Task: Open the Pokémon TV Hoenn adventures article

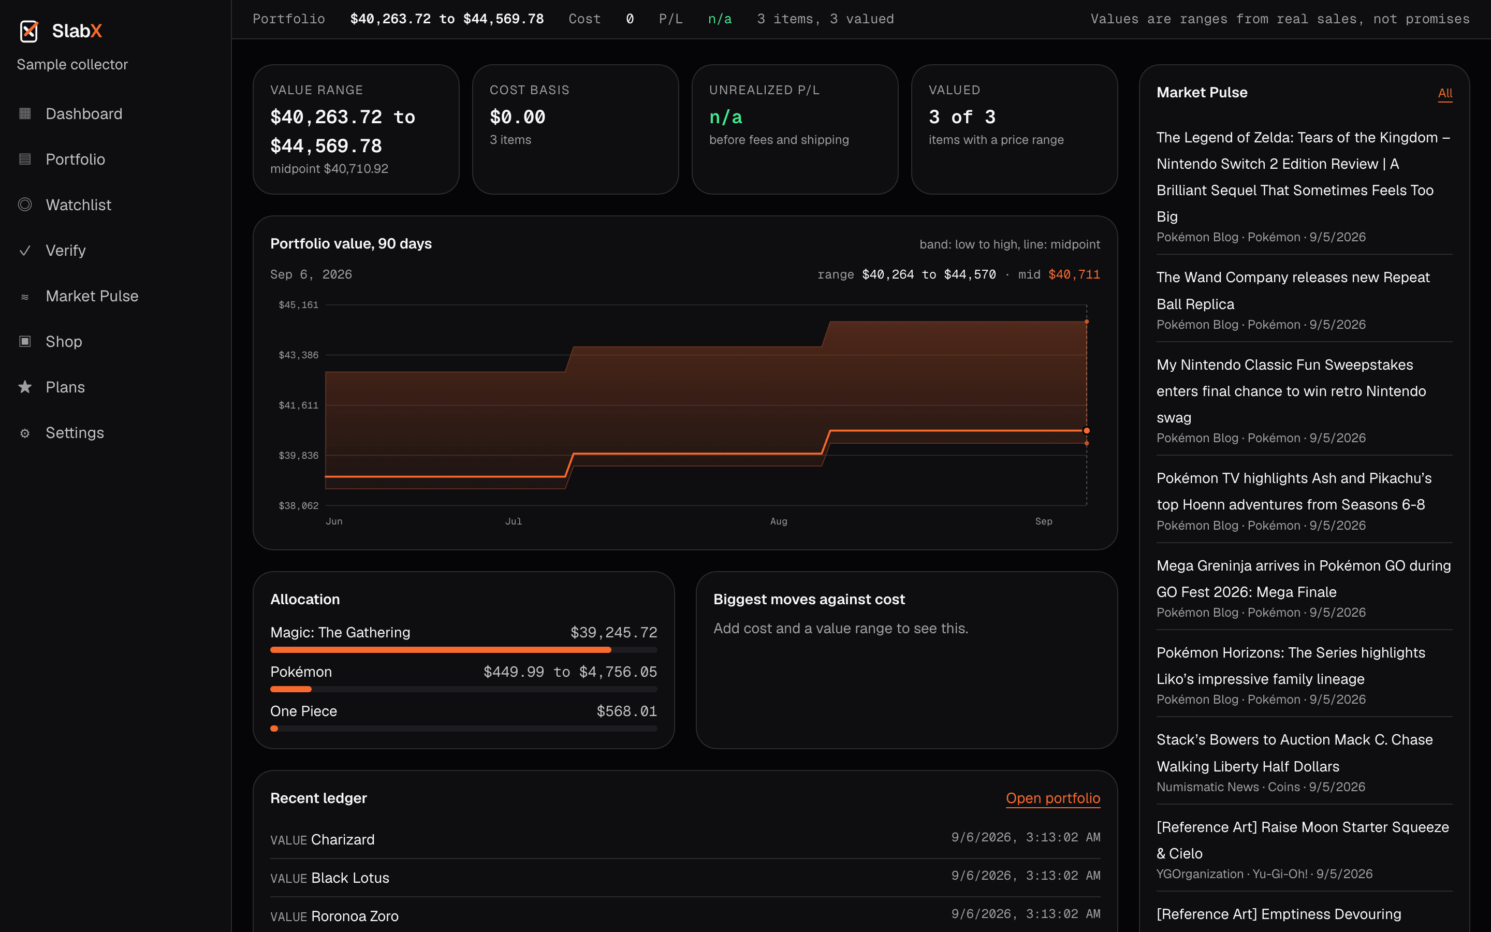Action: pos(1294,491)
